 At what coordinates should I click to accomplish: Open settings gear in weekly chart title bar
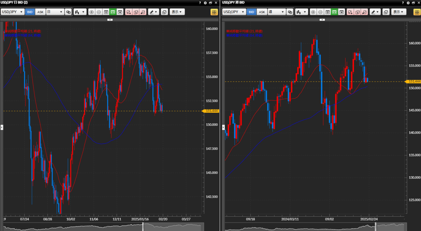click(x=409, y=2)
